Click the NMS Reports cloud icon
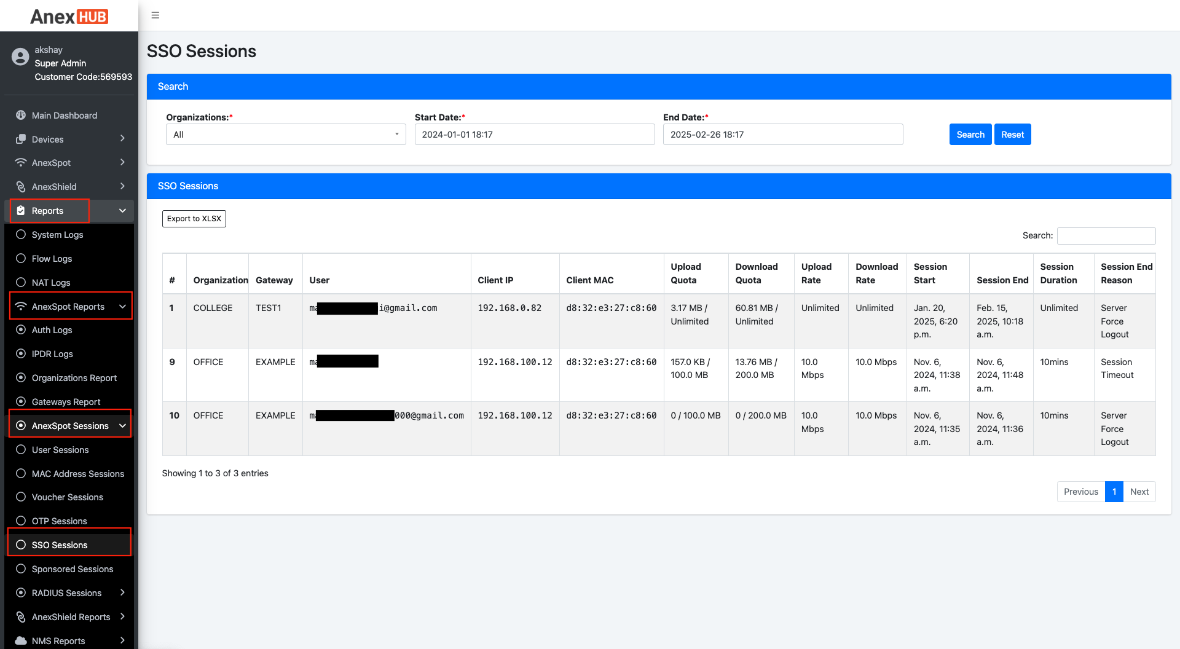This screenshot has width=1180, height=649. click(x=20, y=640)
